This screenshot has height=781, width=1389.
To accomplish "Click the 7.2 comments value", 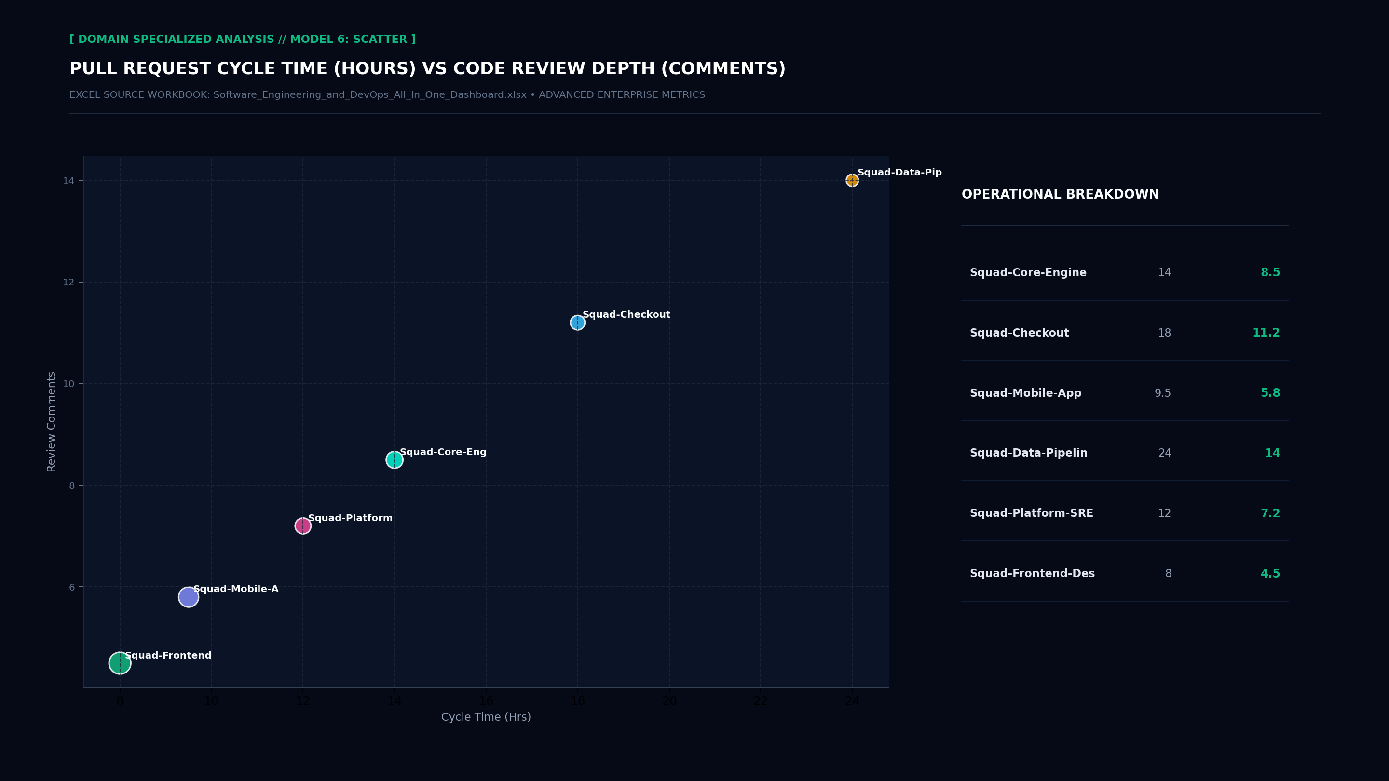I will coord(1270,513).
